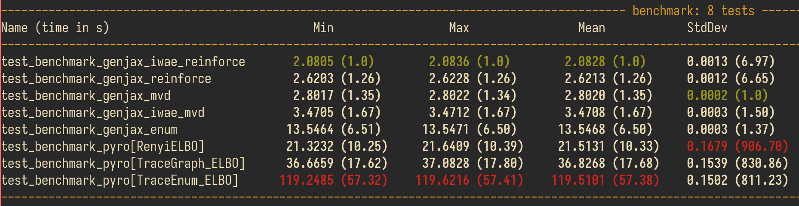Click red StdDev value 0.1679 (906.70)
799x206 pixels.
click(x=738, y=147)
